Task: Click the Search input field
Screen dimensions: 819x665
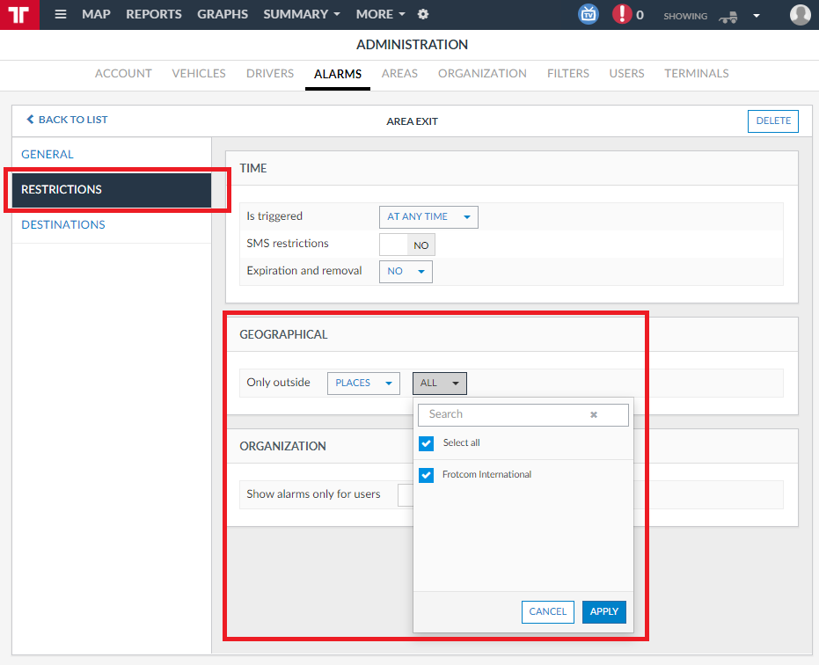Action: click(x=523, y=415)
